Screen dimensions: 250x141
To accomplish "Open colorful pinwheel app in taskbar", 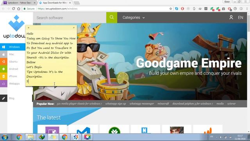I will 76,137.
